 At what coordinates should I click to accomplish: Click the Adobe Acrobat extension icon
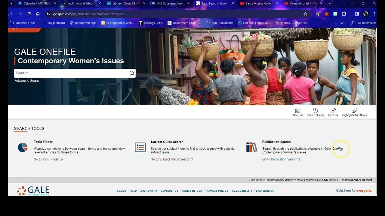[x=326, y=14]
